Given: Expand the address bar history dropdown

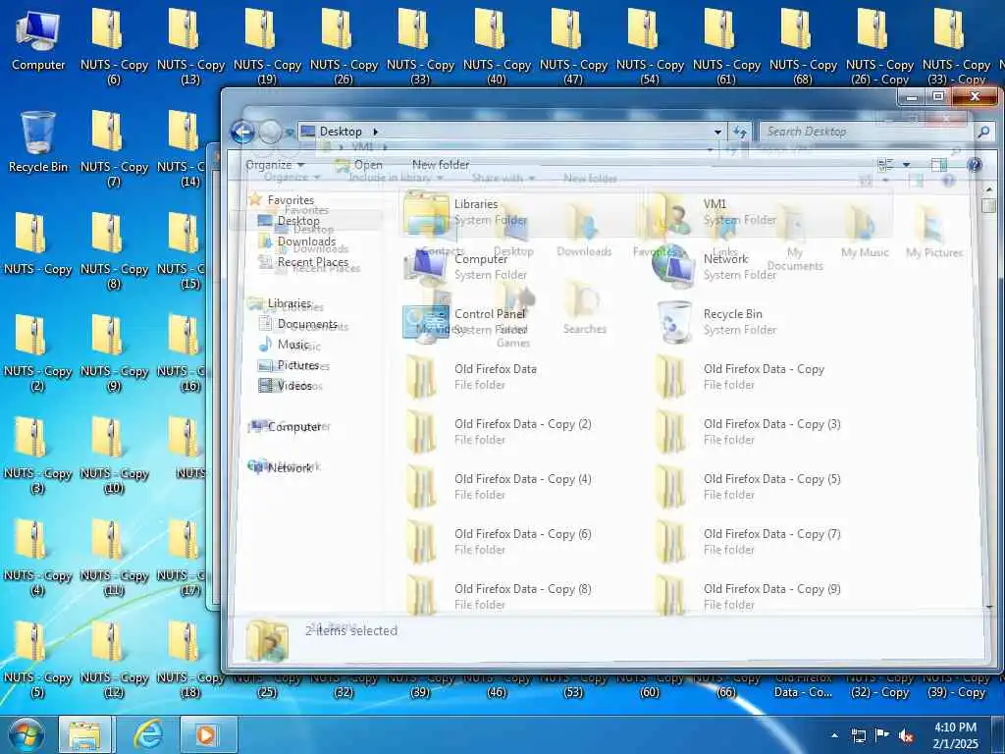Looking at the screenshot, I should (717, 133).
